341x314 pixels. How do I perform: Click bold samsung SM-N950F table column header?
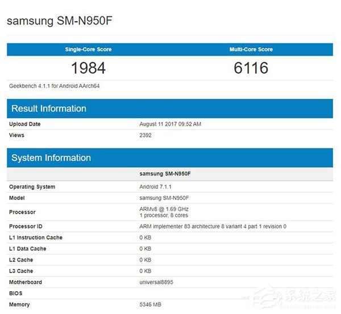coord(165,173)
